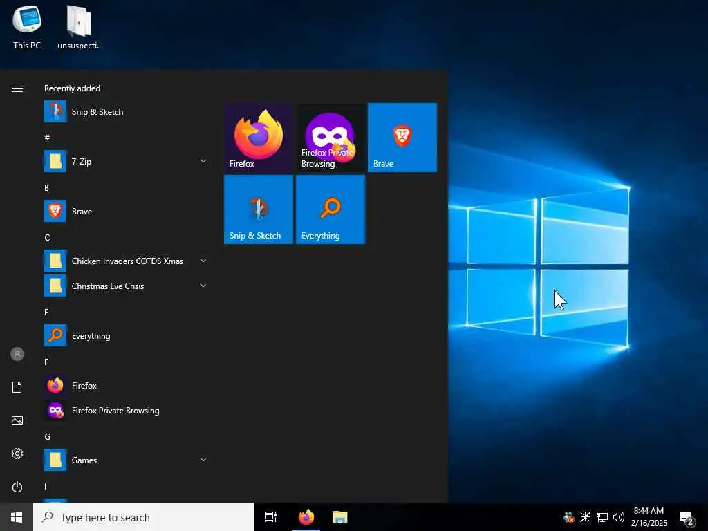This screenshot has height=531, width=708.
Task: Open the Pictures shortcut in Start sidebar
Action: [x=17, y=420]
